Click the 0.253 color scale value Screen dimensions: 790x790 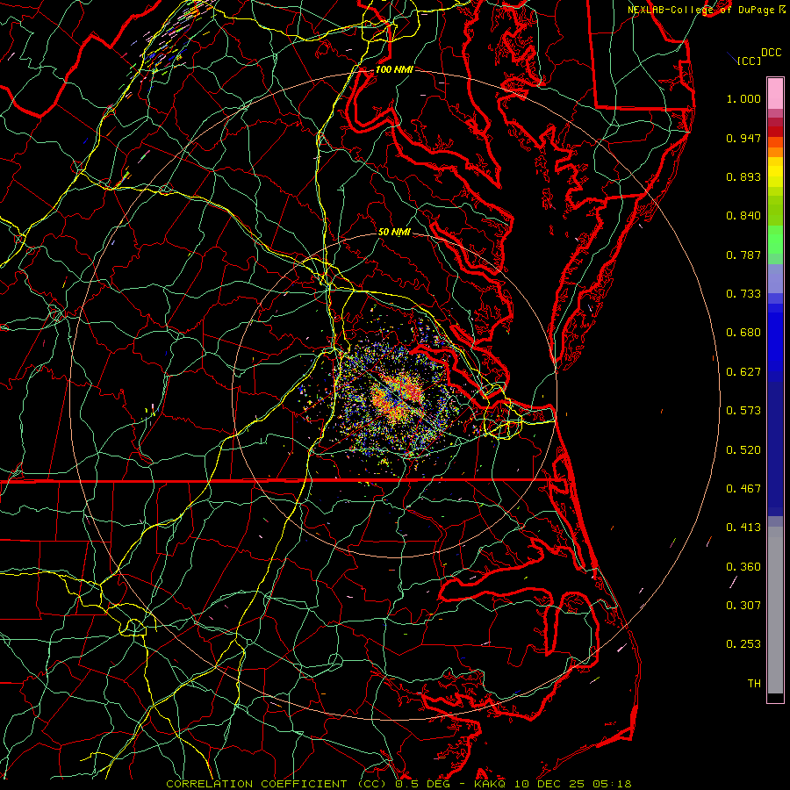pos(743,644)
